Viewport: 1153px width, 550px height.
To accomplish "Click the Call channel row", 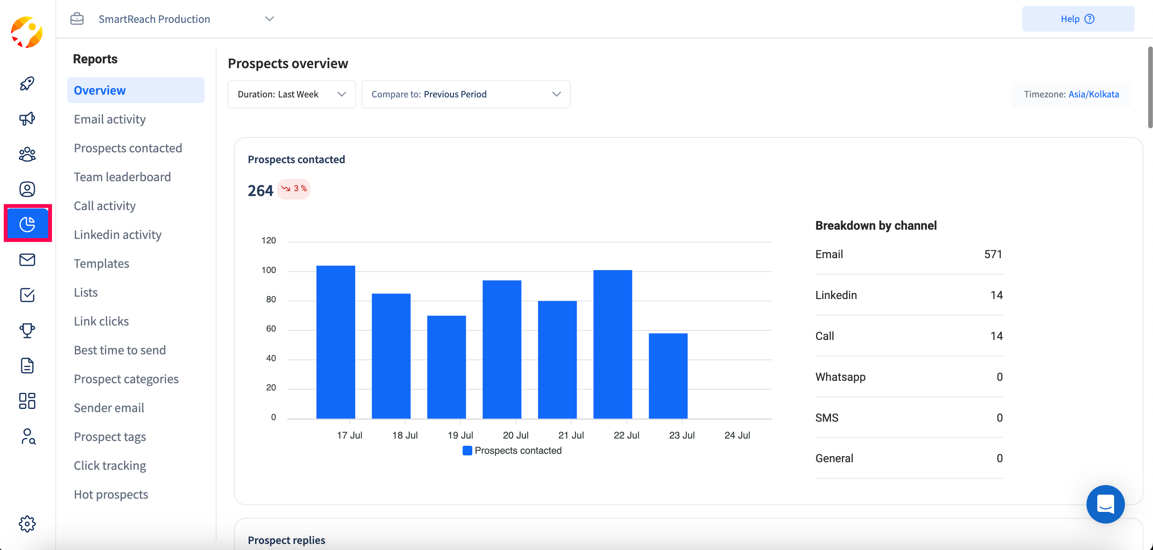I will click(x=908, y=336).
